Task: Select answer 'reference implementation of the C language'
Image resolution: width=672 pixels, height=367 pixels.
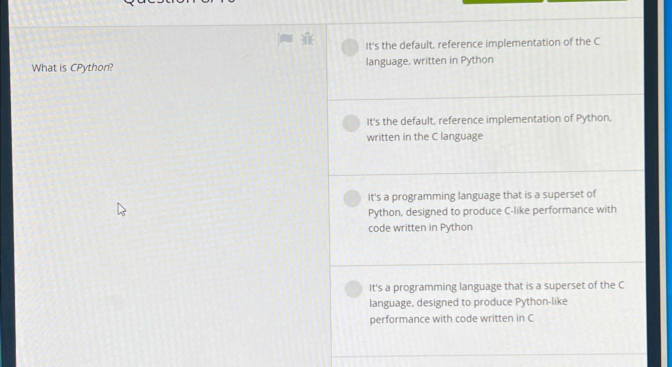Action: 350,48
